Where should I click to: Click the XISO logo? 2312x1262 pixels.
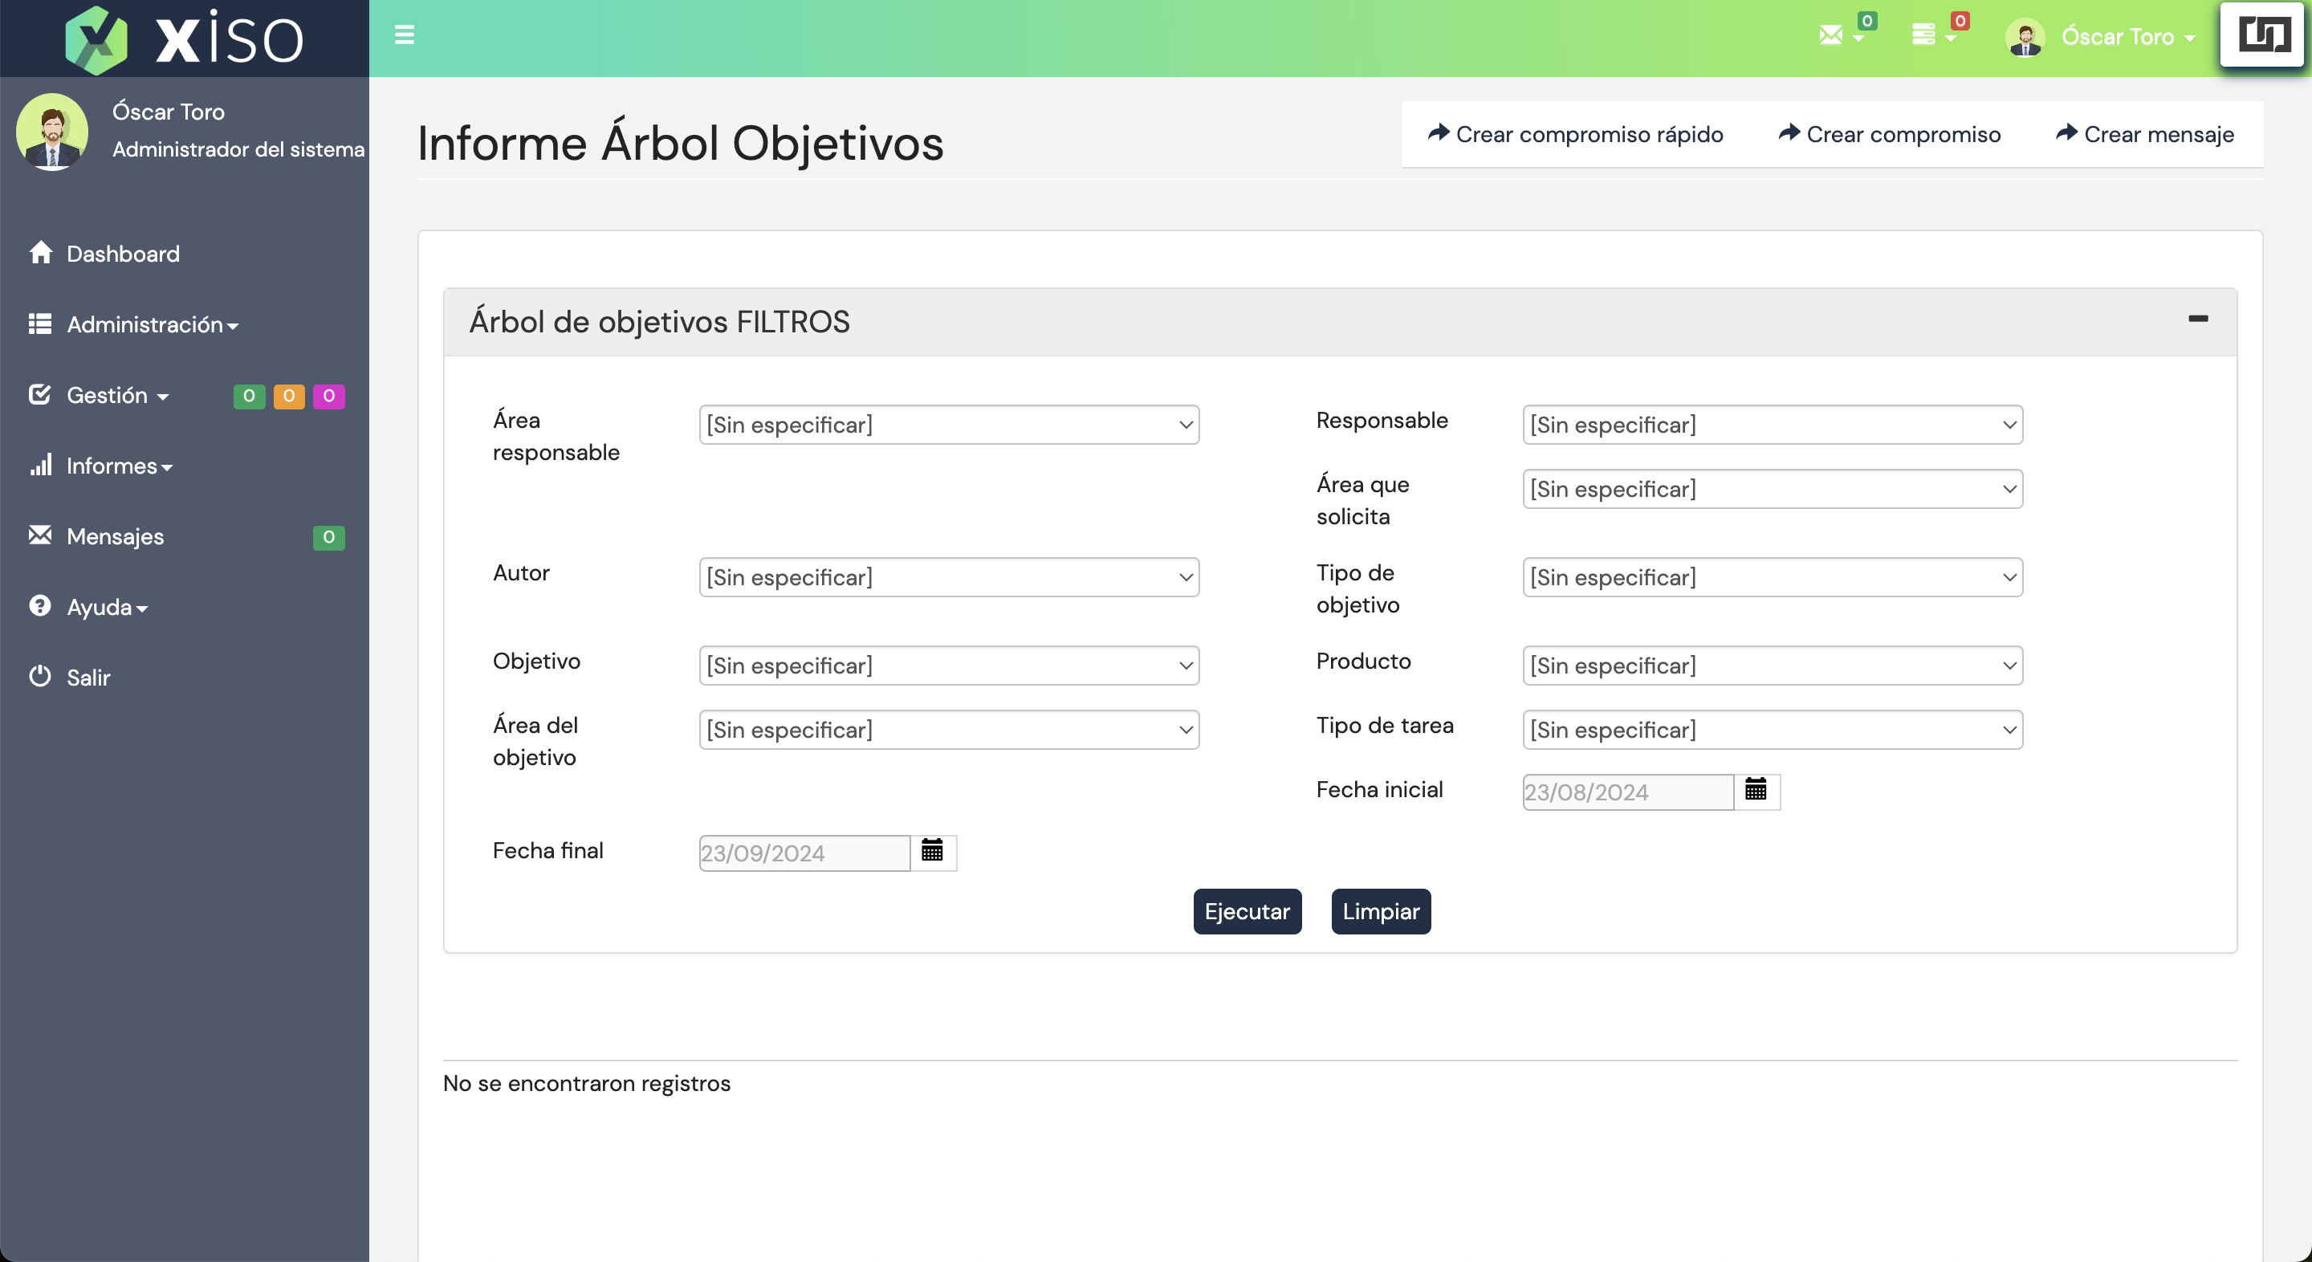[185, 39]
